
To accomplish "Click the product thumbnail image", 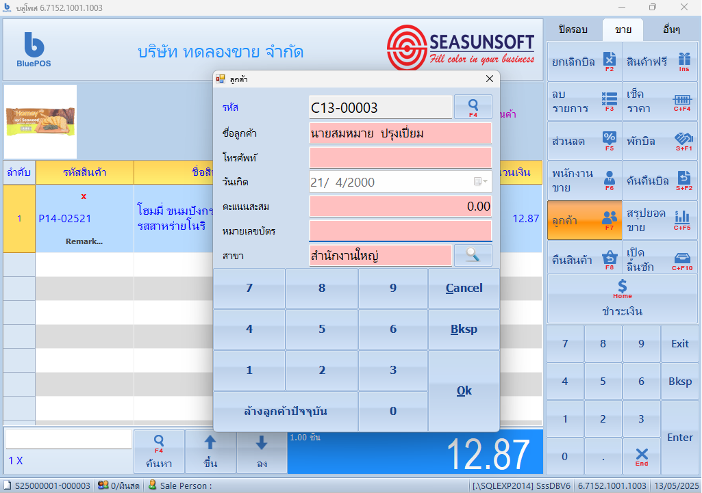I will pos(41,122).
